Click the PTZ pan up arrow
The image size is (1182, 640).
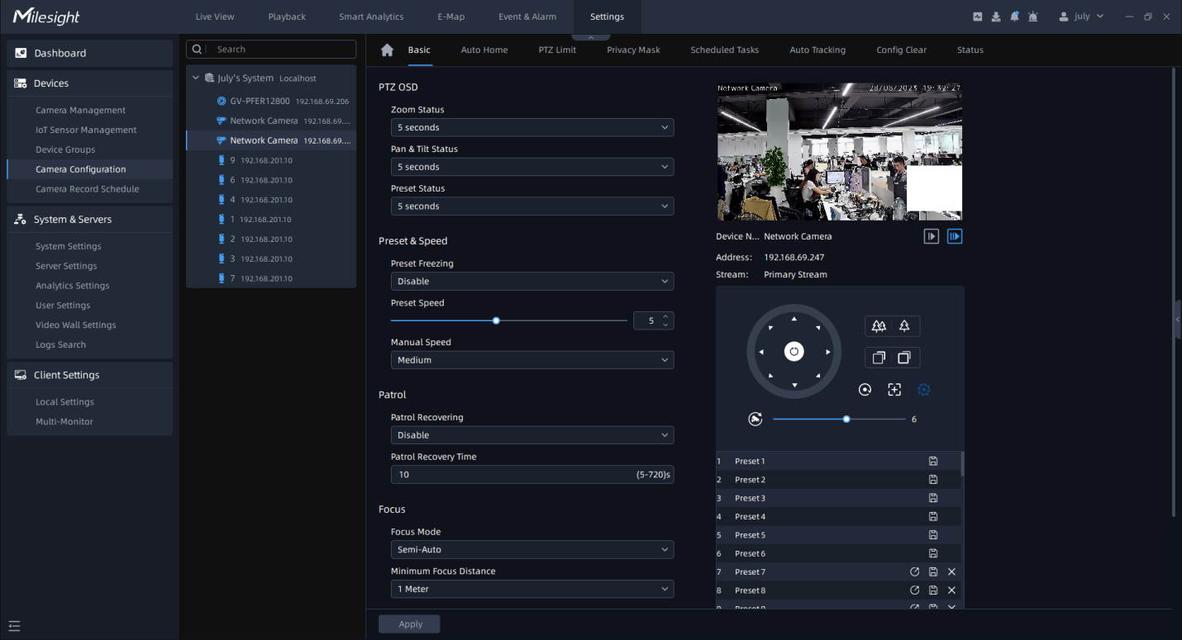794,319
